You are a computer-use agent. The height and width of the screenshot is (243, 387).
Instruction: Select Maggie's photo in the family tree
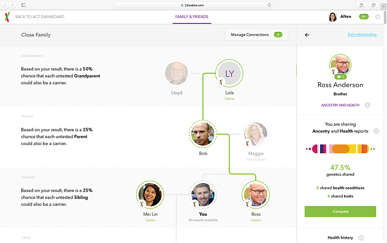pyautogui.click(x=256, y=134)
